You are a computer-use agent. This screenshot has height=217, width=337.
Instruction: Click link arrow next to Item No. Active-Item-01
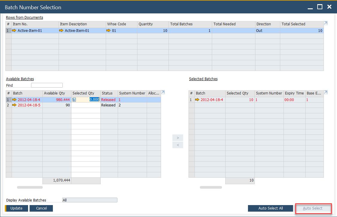click(15, 30)
